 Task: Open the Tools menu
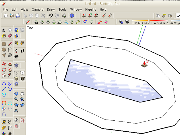point(62,10)
